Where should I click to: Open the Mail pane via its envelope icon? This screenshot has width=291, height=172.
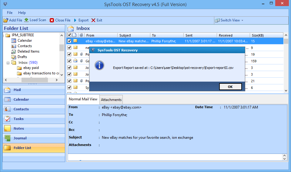click(x=7, y=90)
